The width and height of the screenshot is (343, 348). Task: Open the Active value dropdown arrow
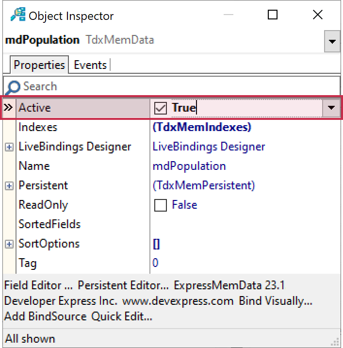tap(331, 108)
